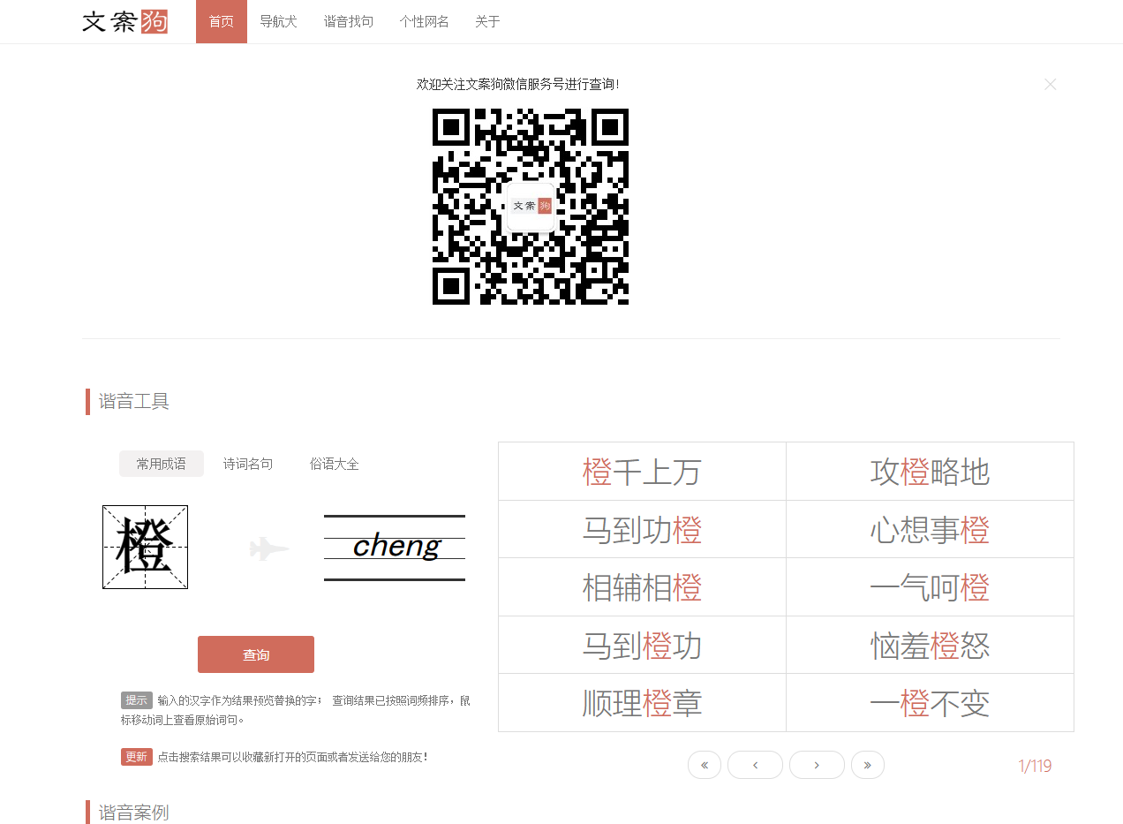Screen dimensions: 1123x824
Task: Click the airplane conversion icon
Action: [x=268, y=548]
